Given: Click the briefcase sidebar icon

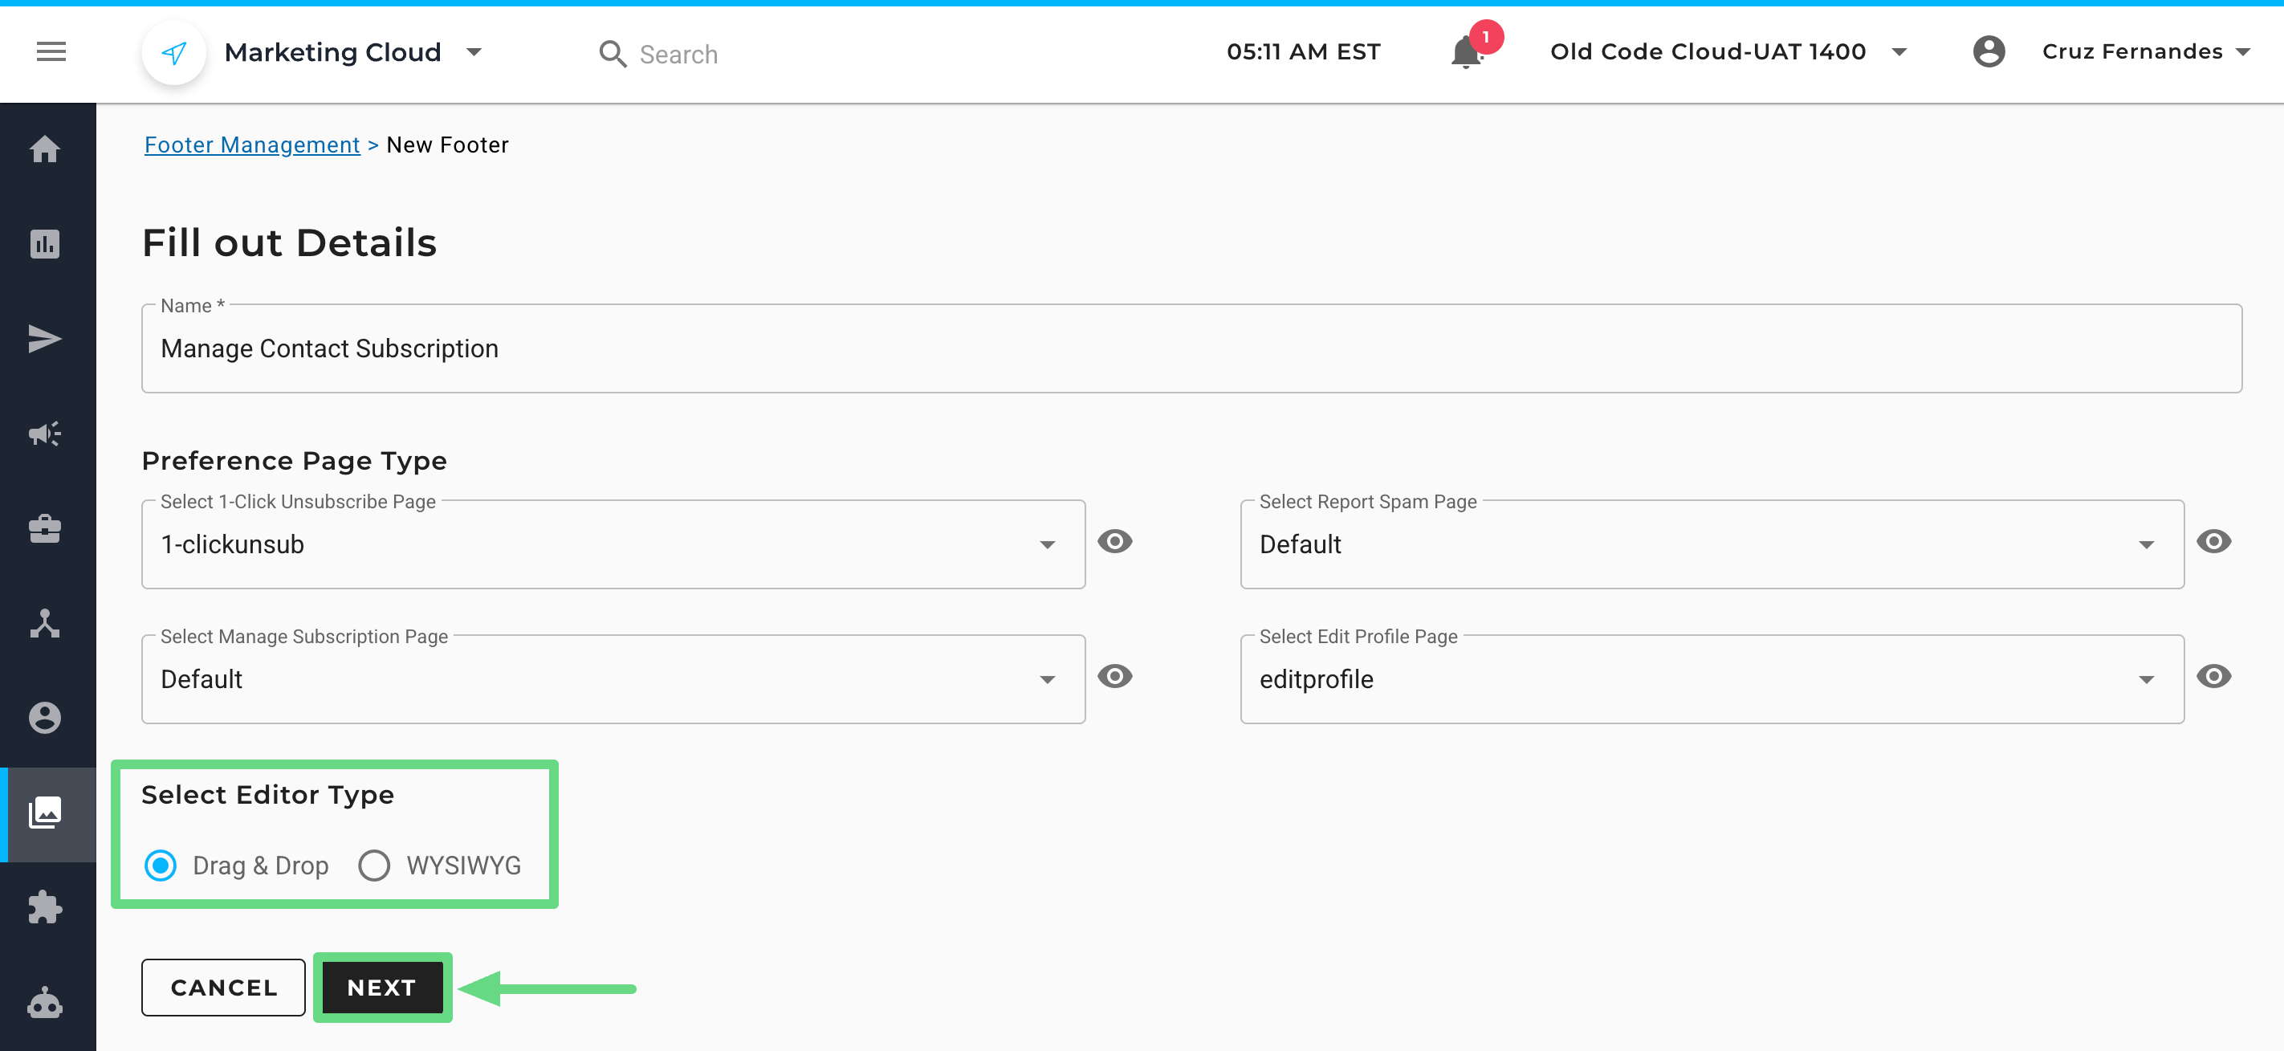Looking at the screenshot, I should 45,528.
